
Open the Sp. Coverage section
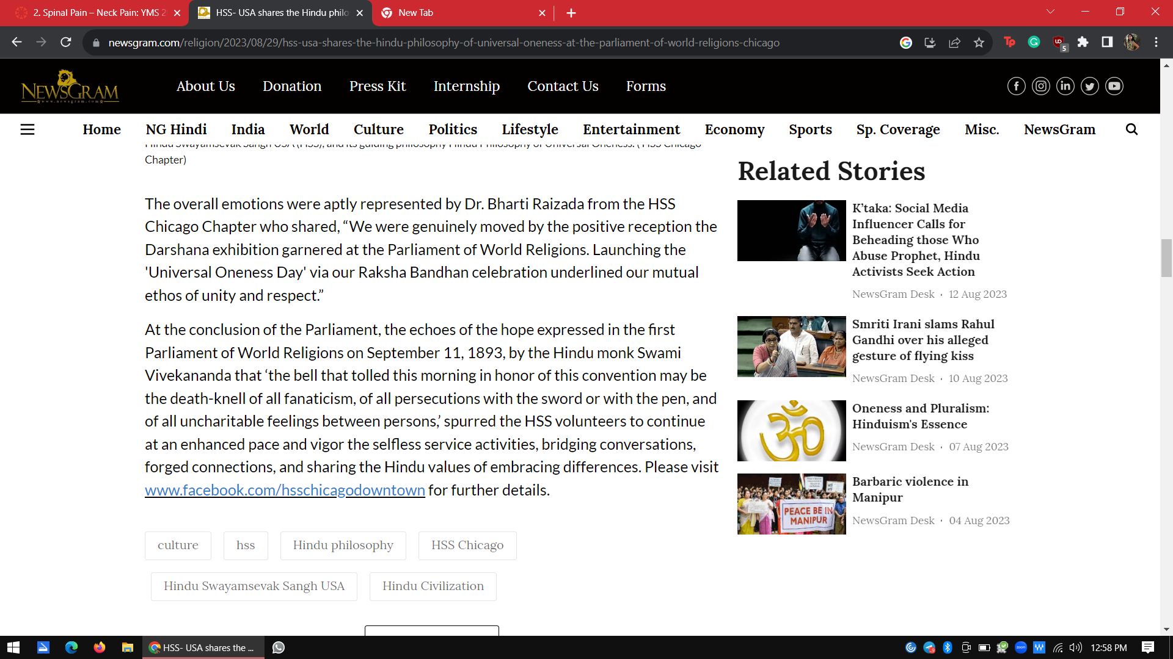point(898,129)
